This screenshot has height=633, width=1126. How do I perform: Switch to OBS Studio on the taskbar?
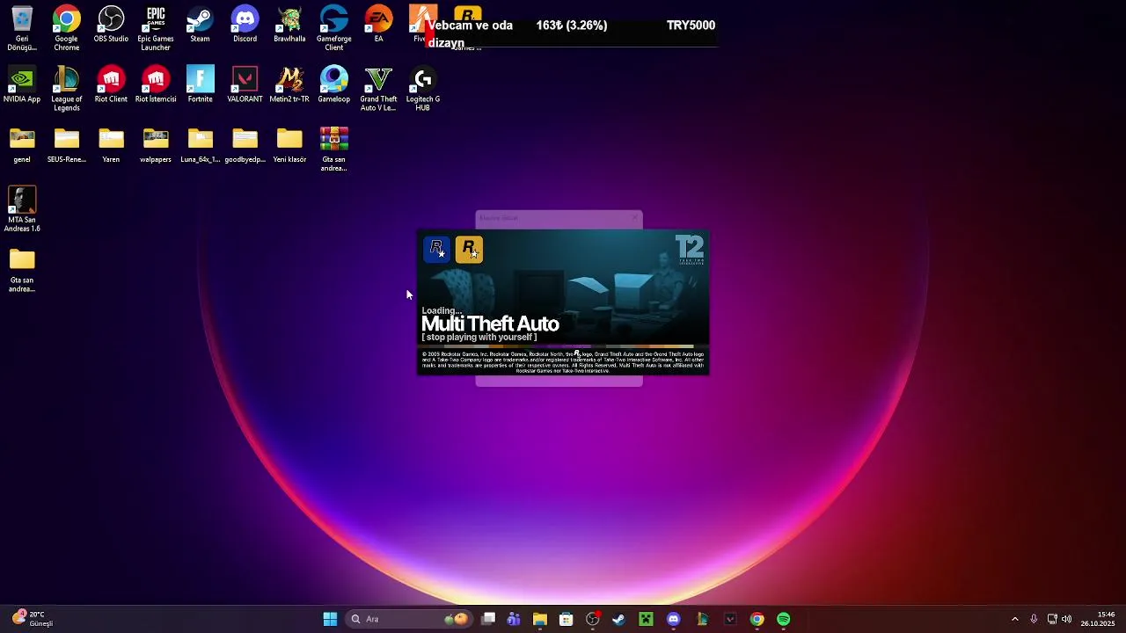[593, 619]
